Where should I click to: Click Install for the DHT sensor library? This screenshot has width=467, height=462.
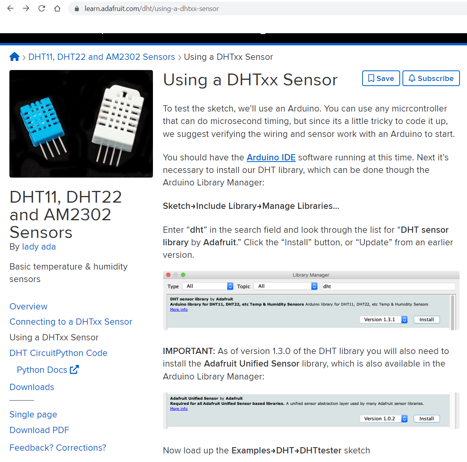tap(426, 319)
